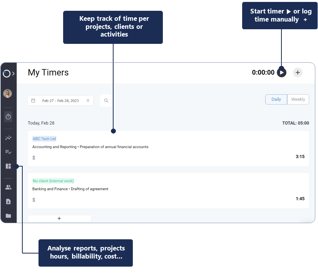Open the Banking and Finance time entry
This screenshot has height=277, width=318.
[x=168, y=191]
